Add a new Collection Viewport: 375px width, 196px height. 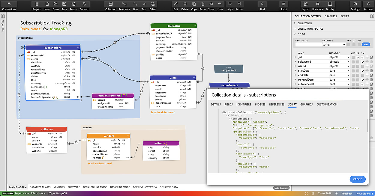coord(111,6)
